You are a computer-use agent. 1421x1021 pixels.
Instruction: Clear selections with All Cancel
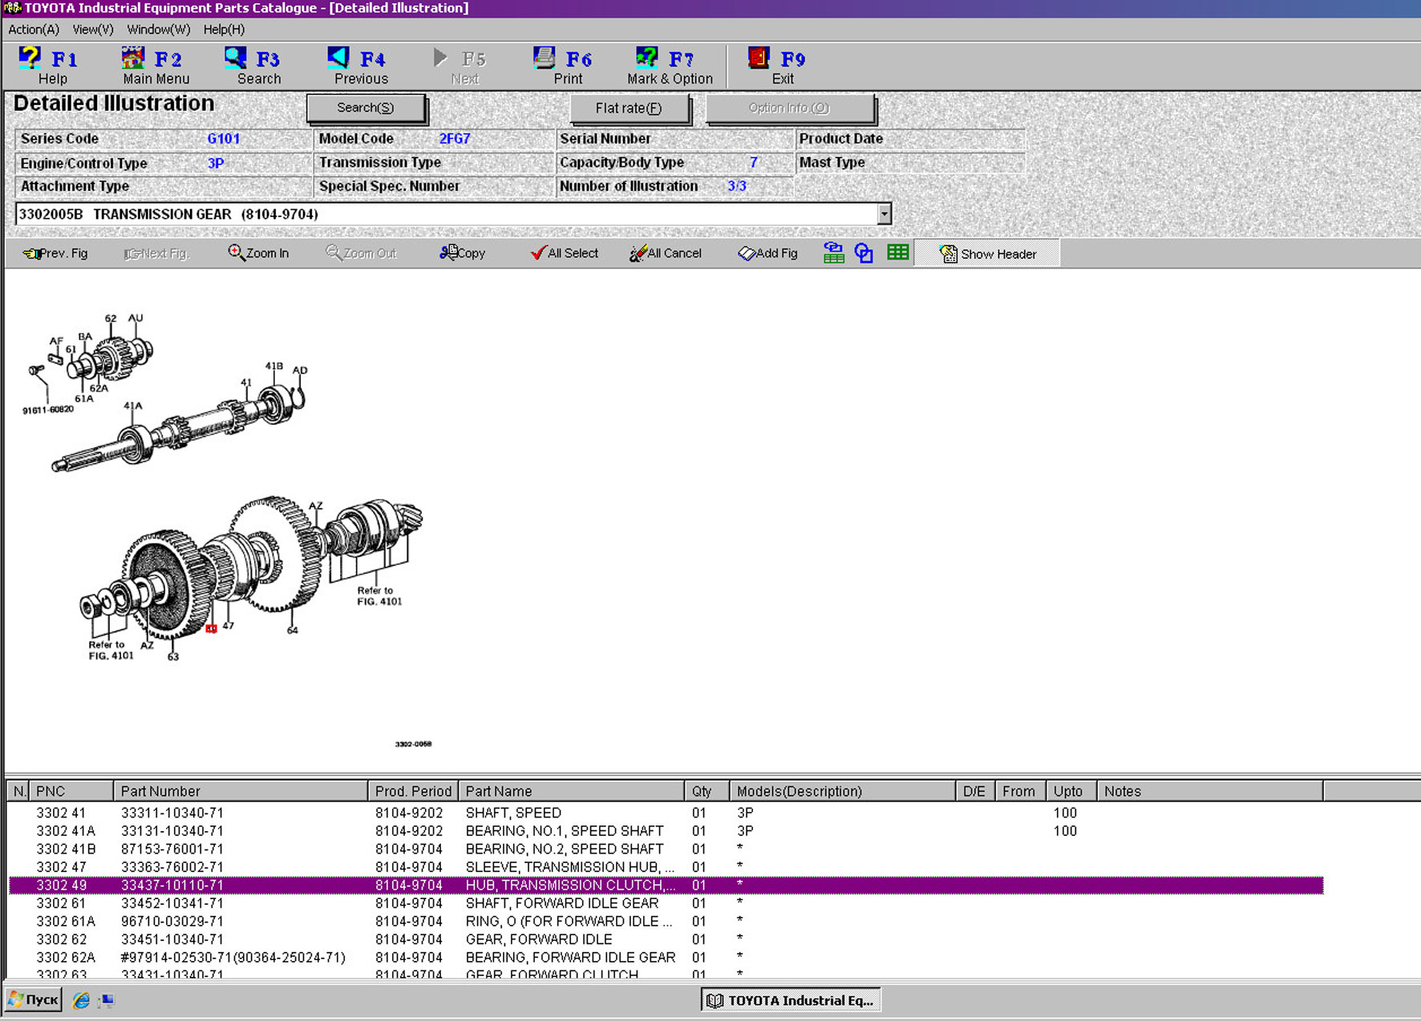[666, 253]
